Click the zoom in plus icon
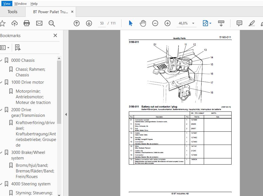This screenshot has width=263, height=196. click(167, 23)
